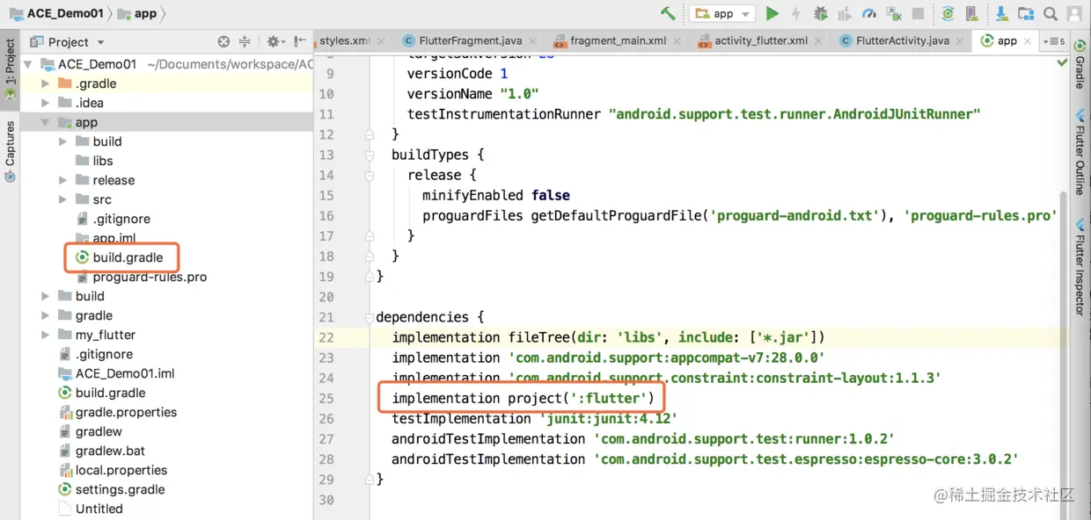Viewport: 1091px width, 520px height.
Task: Select Untitled file in project tree
Action: 91,509
